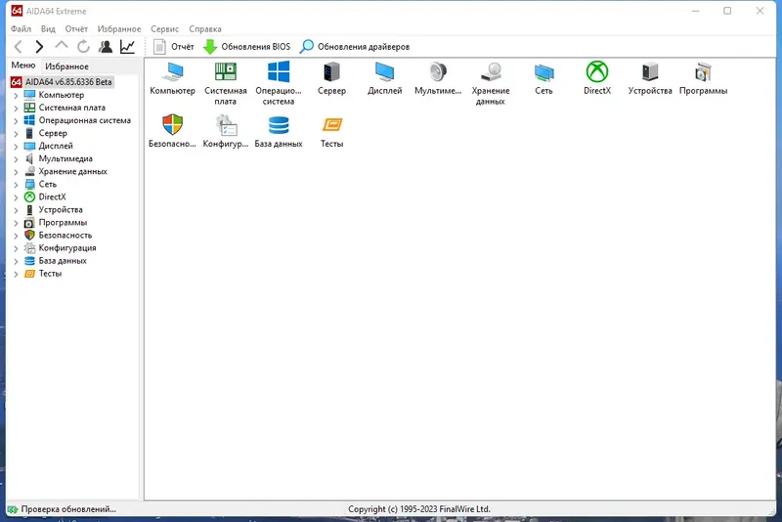Open the graph chart toolbar icon
This screenshot has height=522, width=782.
tap(127, 47)
